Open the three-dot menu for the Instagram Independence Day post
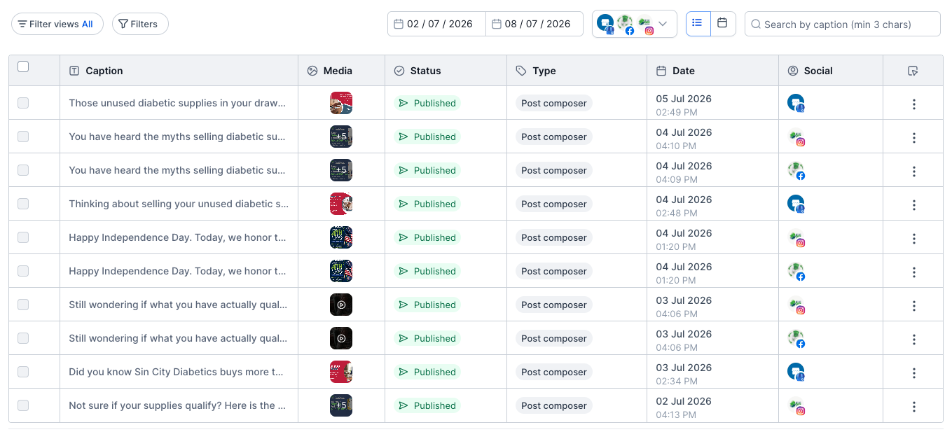This screenshot has height=432, width=952. pyautogui.click(x=913, y=239)
